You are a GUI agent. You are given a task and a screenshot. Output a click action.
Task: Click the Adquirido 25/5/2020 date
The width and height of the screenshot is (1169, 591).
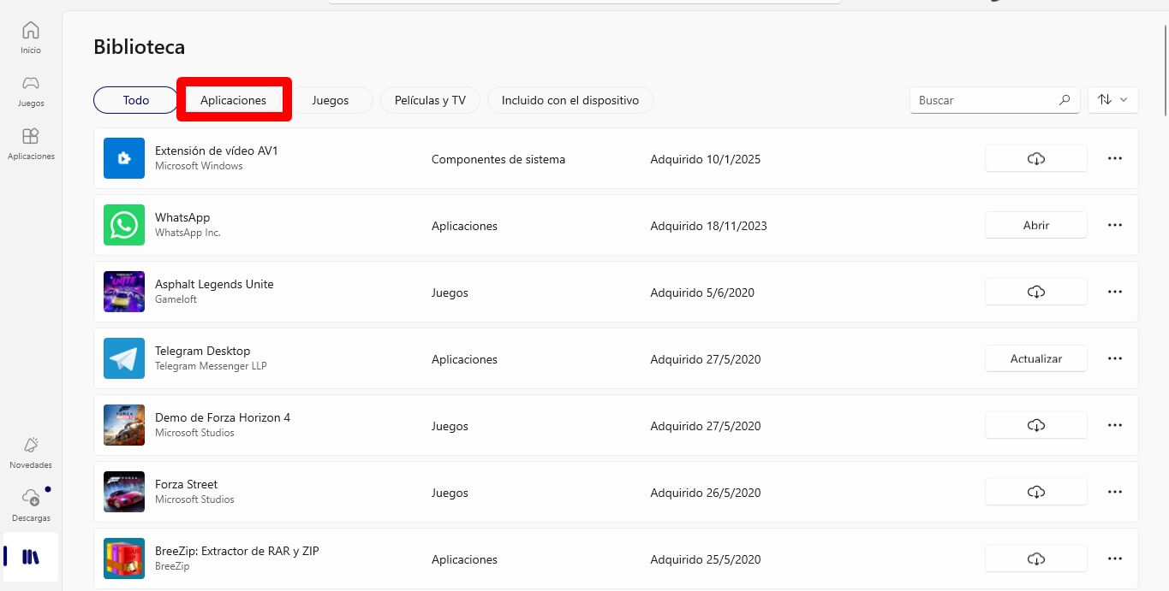706,559
